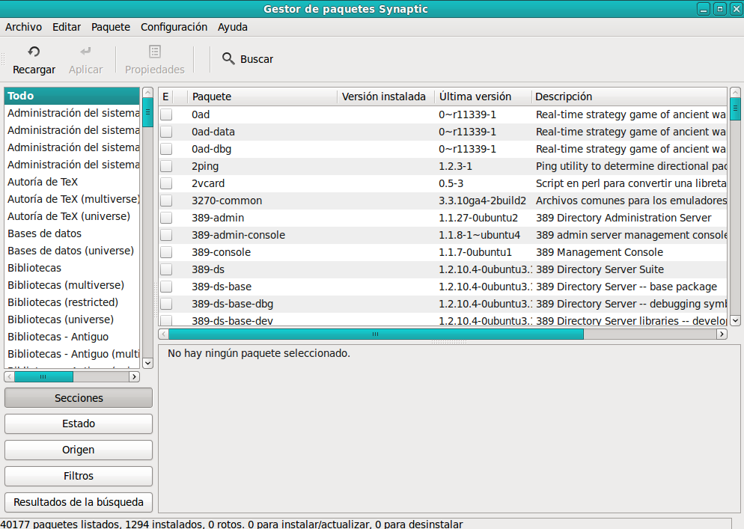Image resolution: width=744 pixels, height=529 pixels.
Task: Click the Secciones button
Action: 79,398
